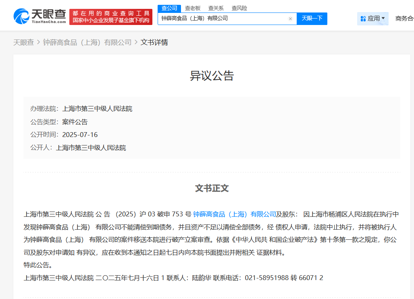The image size is (414, 299).
Task: Click the 公开时间 date 2025-07-16
Action: pyautogui.click(x=80, y=135)
